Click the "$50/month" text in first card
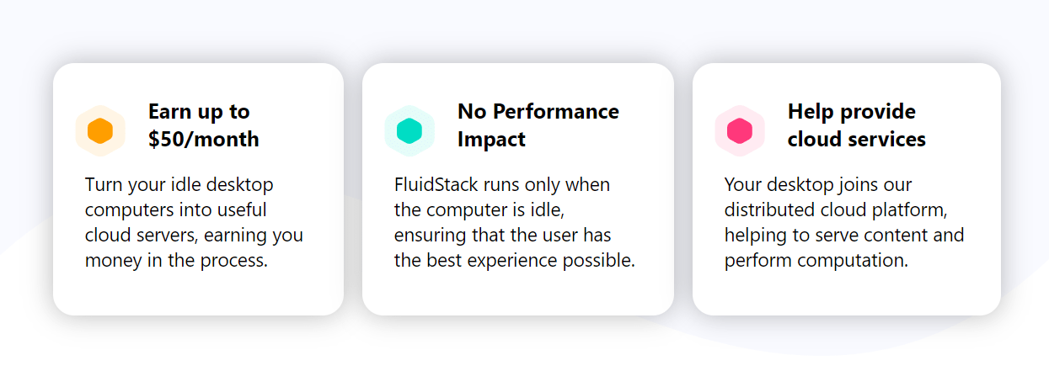Image resolution: width=1049 pixels, height=371 pixels. [x=204, y=140]
